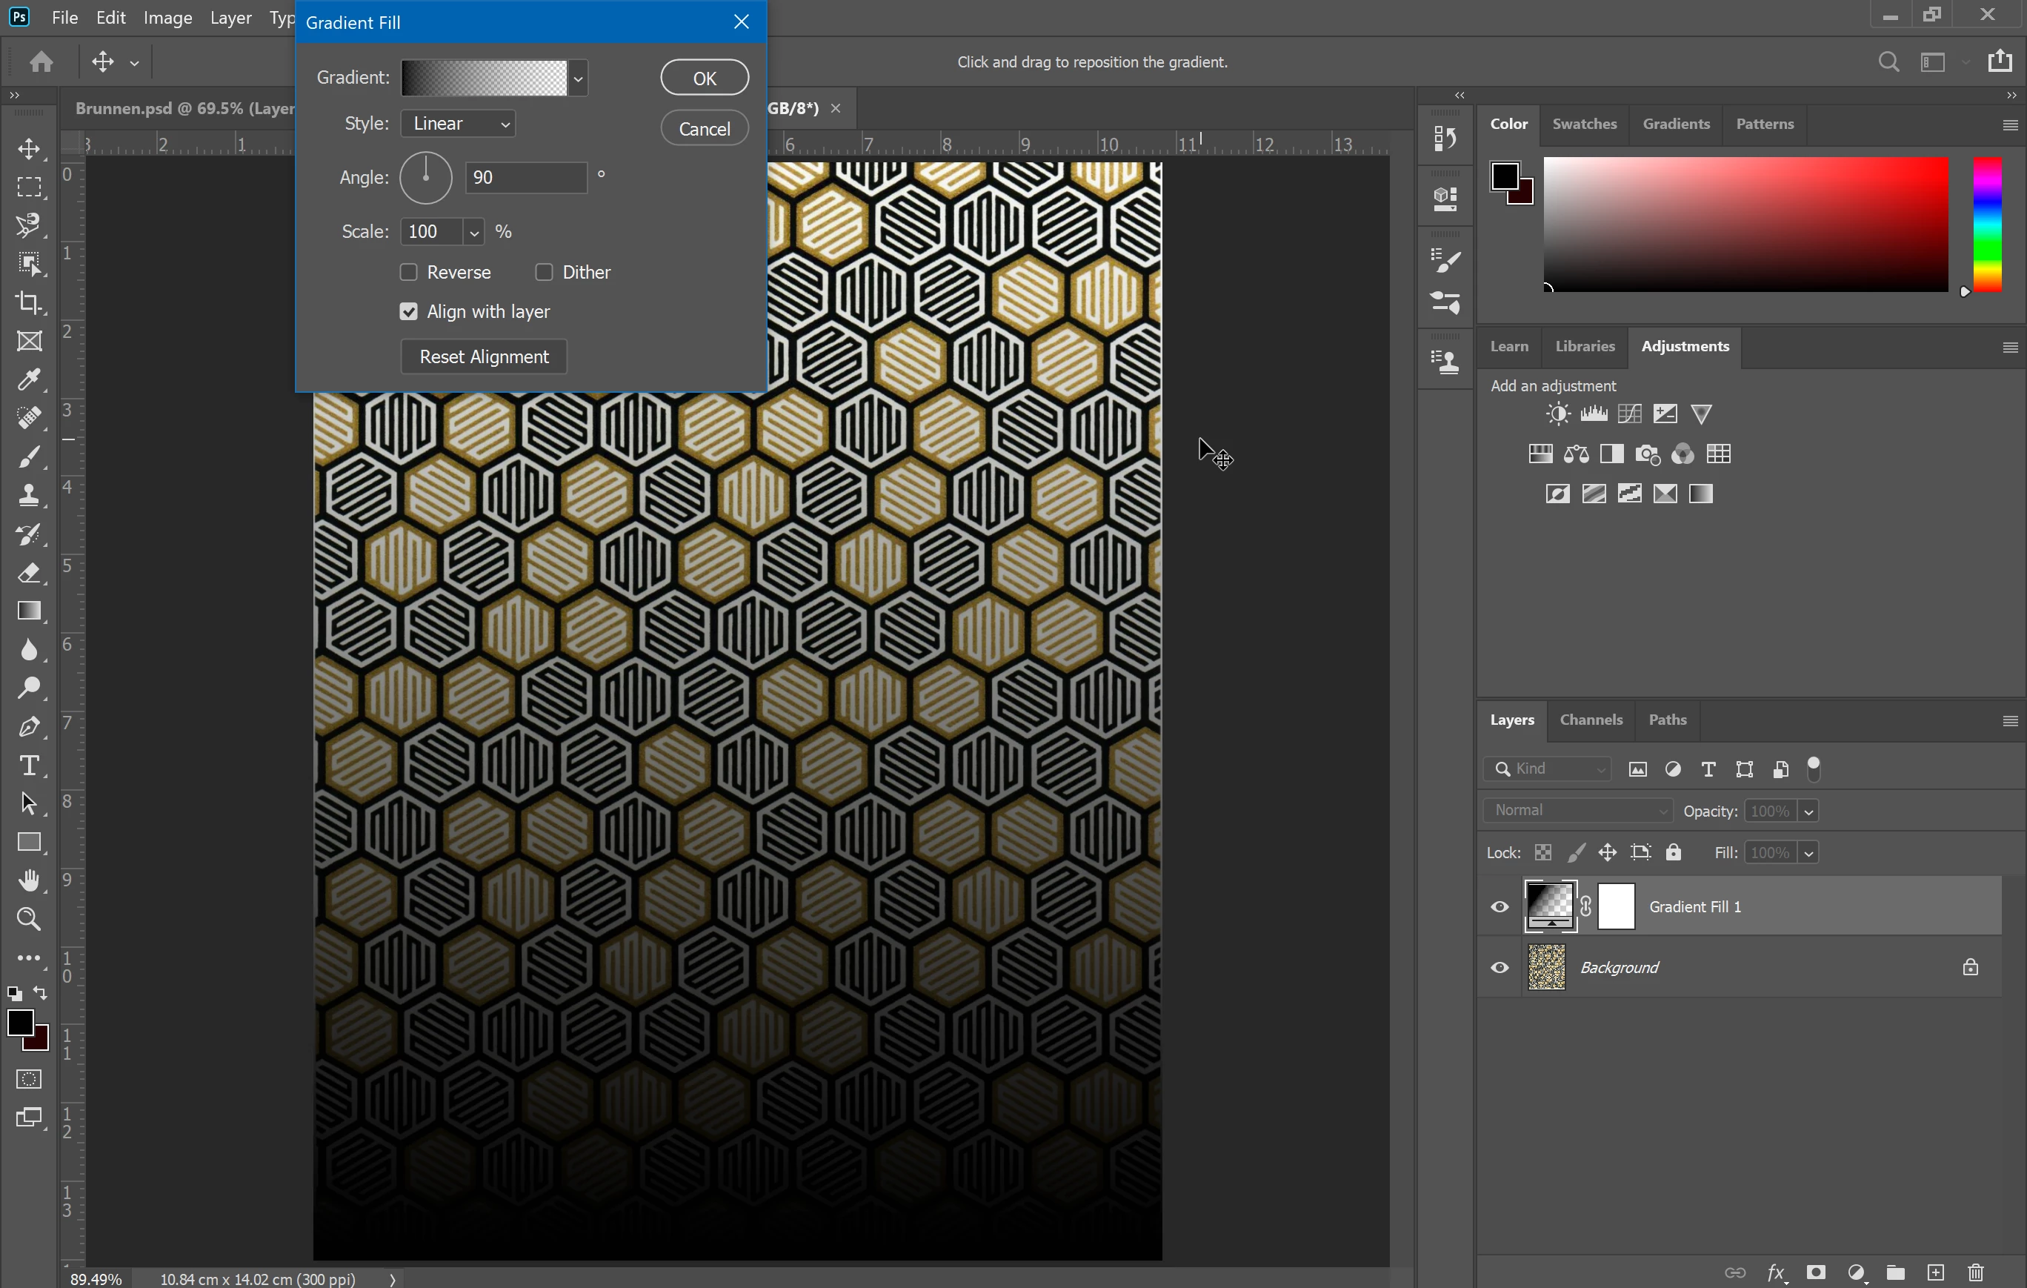Click create new layer icon

(x=1935, y=1272)
